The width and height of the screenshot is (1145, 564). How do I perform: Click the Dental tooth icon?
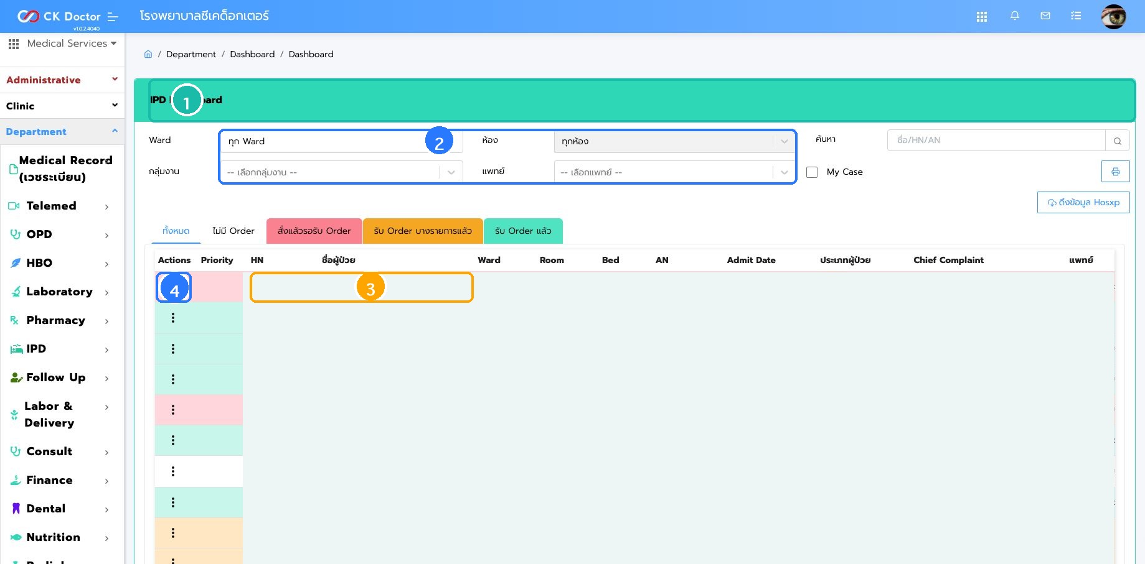click(x=16, y=509)
